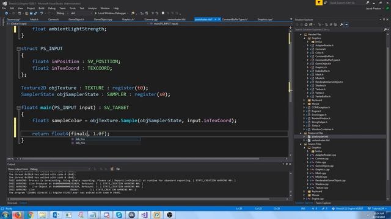391x219 pixels.
Task: Click the Local Windows Debugger button
Action: 111,13
